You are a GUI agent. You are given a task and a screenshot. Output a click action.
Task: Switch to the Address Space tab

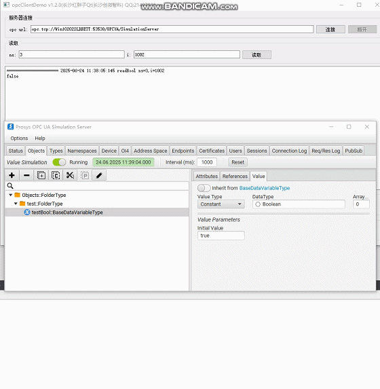[151, 151]
